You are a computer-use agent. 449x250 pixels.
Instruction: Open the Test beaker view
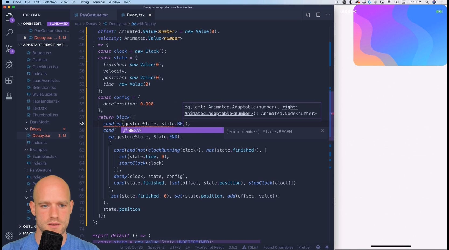pyautogui.click(x=9, y=96)
